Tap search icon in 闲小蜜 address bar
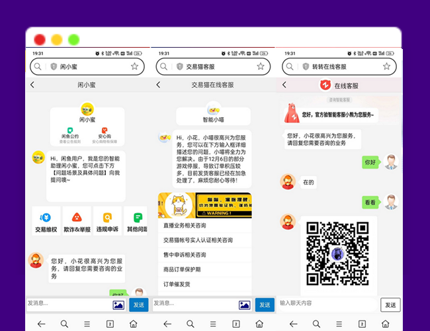 click(38, 66)
